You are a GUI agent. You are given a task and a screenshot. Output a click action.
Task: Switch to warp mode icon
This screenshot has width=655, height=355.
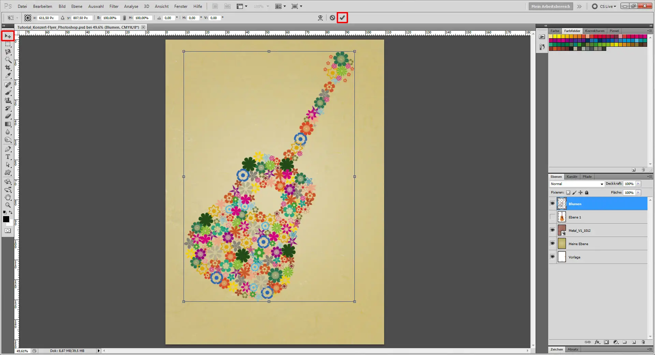click(320, 18)
